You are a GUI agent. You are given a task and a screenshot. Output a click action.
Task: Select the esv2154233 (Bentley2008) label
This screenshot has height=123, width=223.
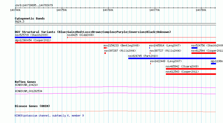122,45
